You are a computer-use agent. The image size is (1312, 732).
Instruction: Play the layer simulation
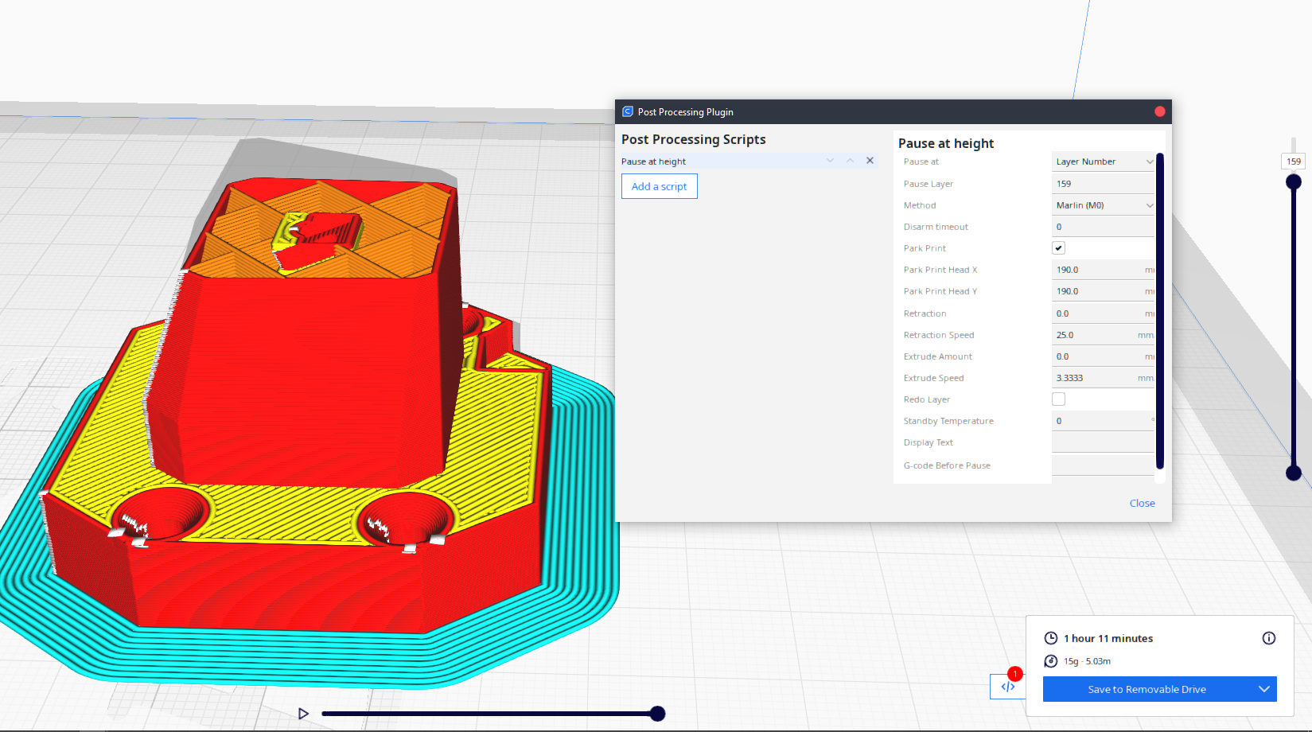(x=303, y=714)
